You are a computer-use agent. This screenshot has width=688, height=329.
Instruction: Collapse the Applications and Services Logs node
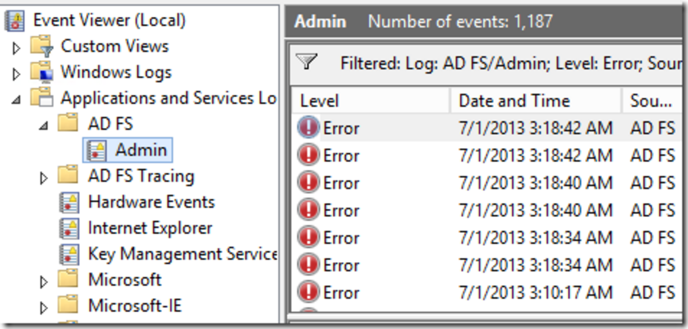(15, 100)
